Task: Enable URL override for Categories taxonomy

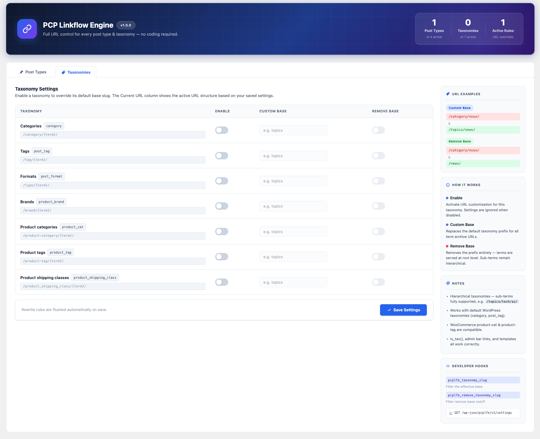Action: (x=222, y=130)
